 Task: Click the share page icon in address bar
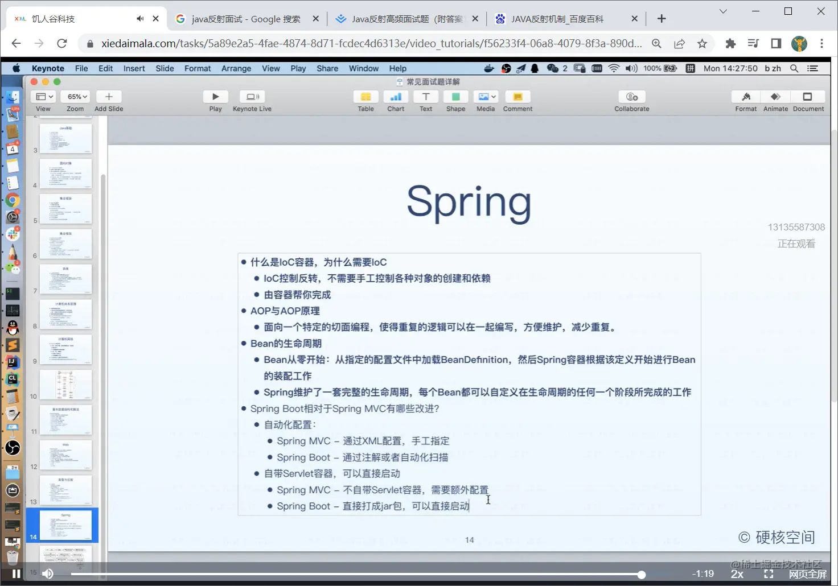[679, 44]
